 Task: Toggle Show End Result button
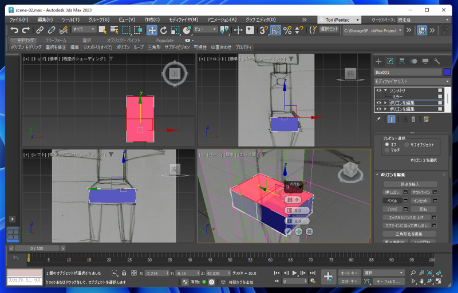(392, 119)
